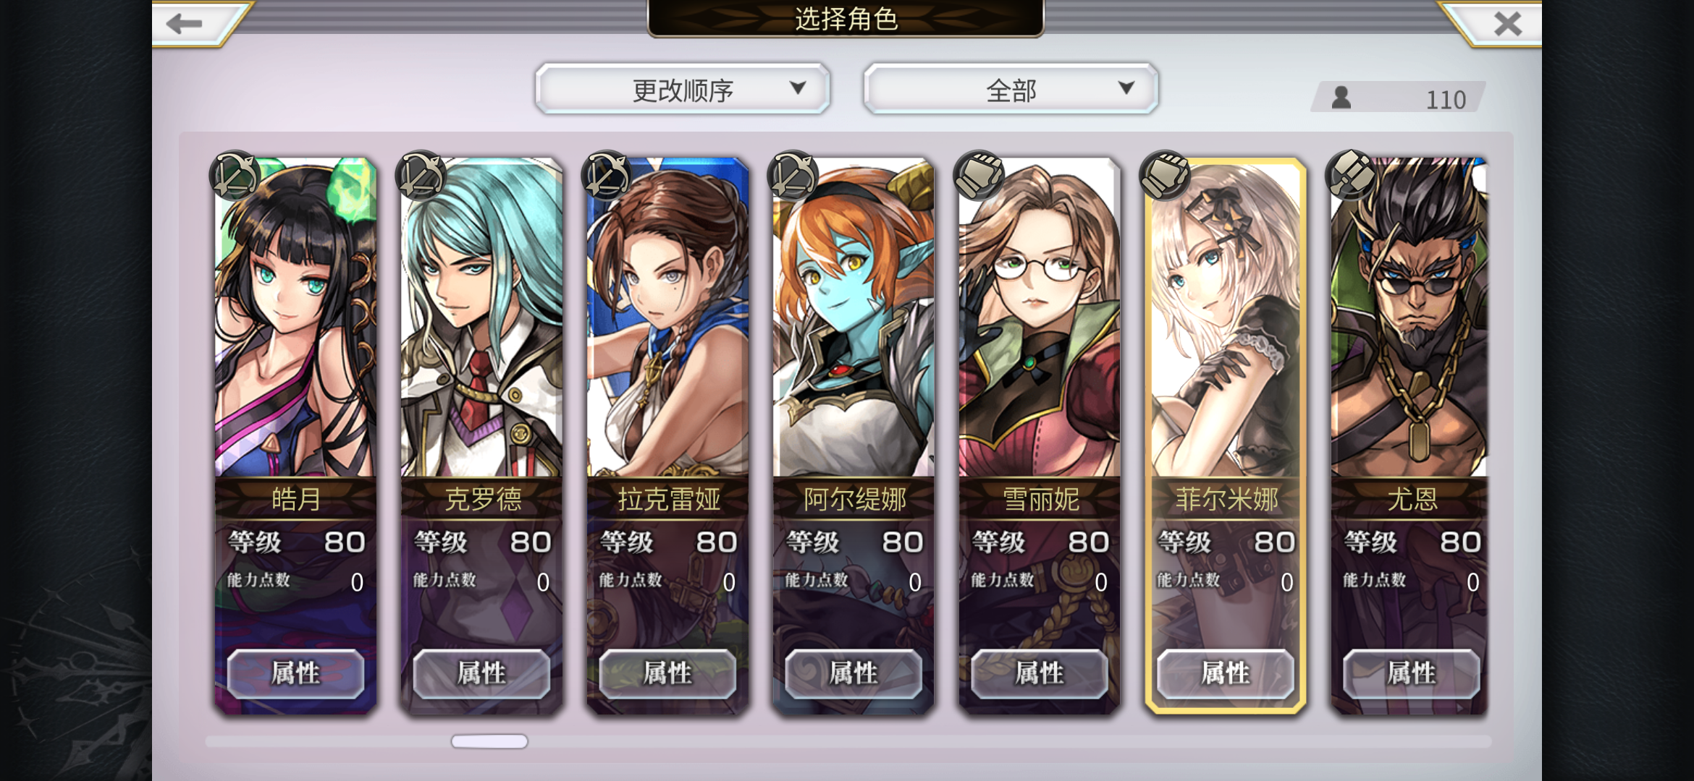Click the character count 110 icon
Viewport: 1694px width, 781px height.
point(1341,98)
